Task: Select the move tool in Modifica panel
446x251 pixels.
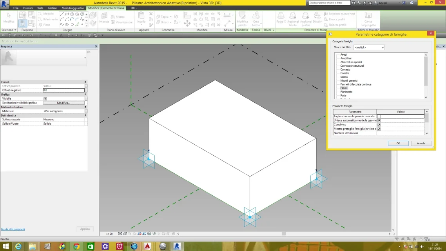Action: (x=187, y=23)
